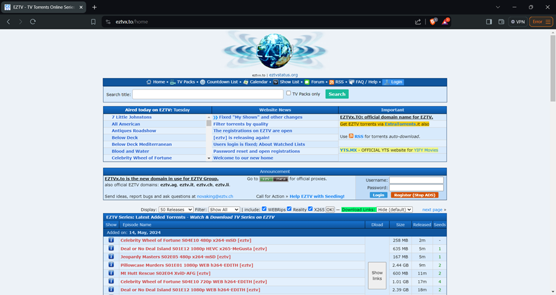Open eztvstatus.org link under logo

tap(283, 75)
